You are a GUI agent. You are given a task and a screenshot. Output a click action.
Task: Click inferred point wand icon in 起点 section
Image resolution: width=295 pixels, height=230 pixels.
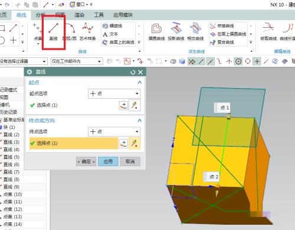coord(135,105)
